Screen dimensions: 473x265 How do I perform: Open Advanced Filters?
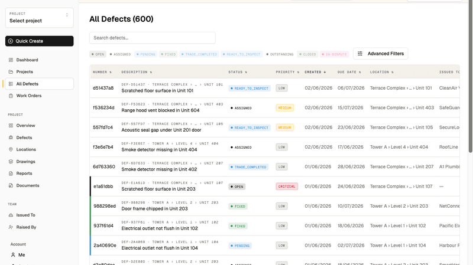(x=380, y=54)
